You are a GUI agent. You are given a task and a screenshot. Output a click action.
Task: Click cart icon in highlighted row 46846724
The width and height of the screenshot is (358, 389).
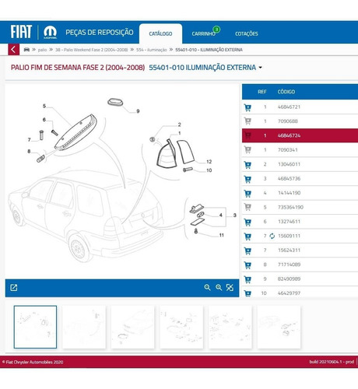pyautogui.click(x=247, y=135)
